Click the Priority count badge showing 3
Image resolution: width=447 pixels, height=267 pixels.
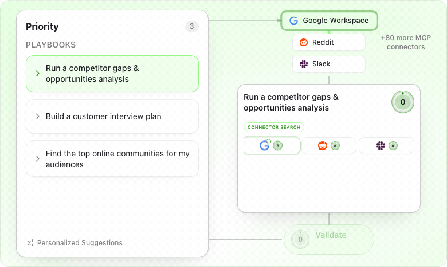pos(192,26)
